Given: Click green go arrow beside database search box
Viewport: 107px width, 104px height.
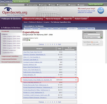Looking at the screenshot, I should [101, 37].
